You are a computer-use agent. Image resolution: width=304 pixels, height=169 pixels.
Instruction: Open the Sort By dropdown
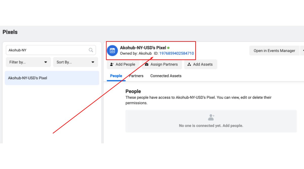(75, 62)
